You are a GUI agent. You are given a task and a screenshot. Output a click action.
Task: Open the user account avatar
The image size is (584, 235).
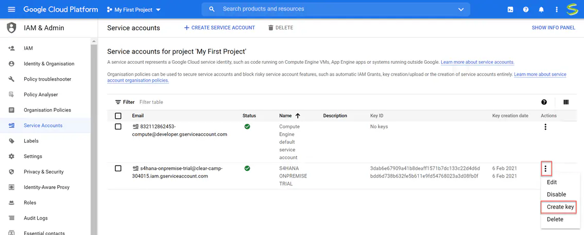point(572,9)
